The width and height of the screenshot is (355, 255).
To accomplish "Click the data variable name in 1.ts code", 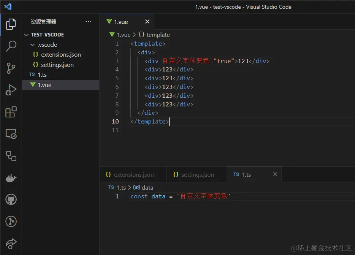I will coord(158,196).
